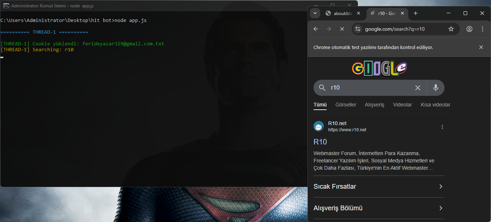Switch to the Görseller tab
Image resolution: width=491 pixels, height=222 pixels.
345,105
